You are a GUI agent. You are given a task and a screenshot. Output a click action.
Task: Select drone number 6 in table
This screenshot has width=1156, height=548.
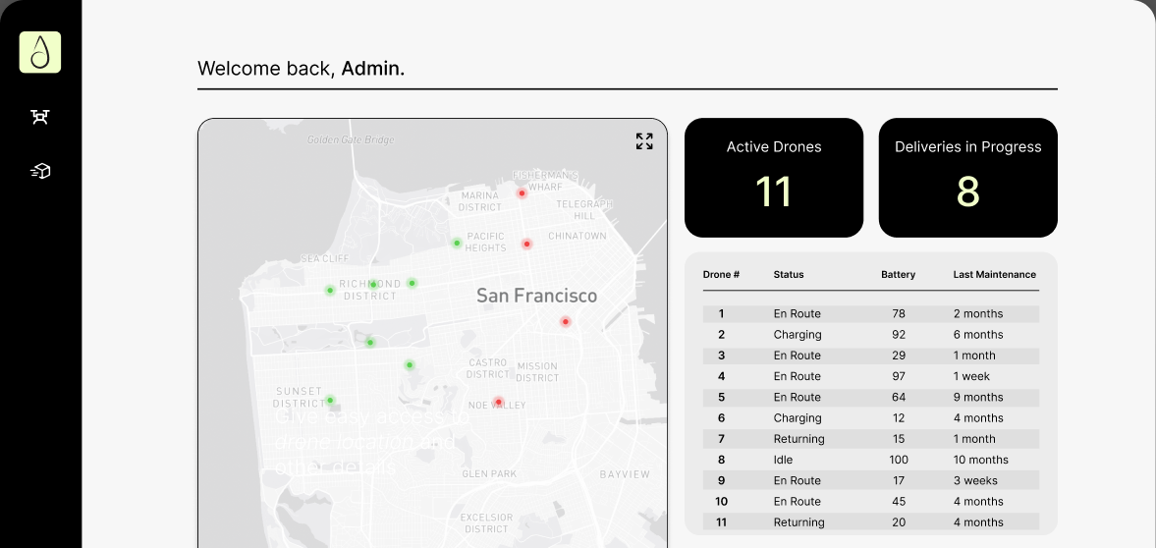click(721, 417)
